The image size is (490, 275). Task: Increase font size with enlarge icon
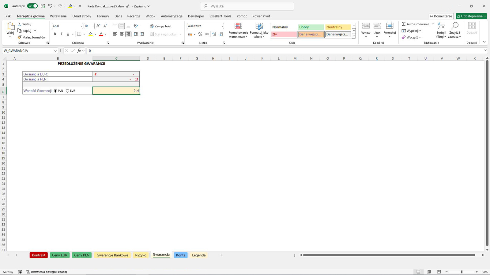coord(98,26)
